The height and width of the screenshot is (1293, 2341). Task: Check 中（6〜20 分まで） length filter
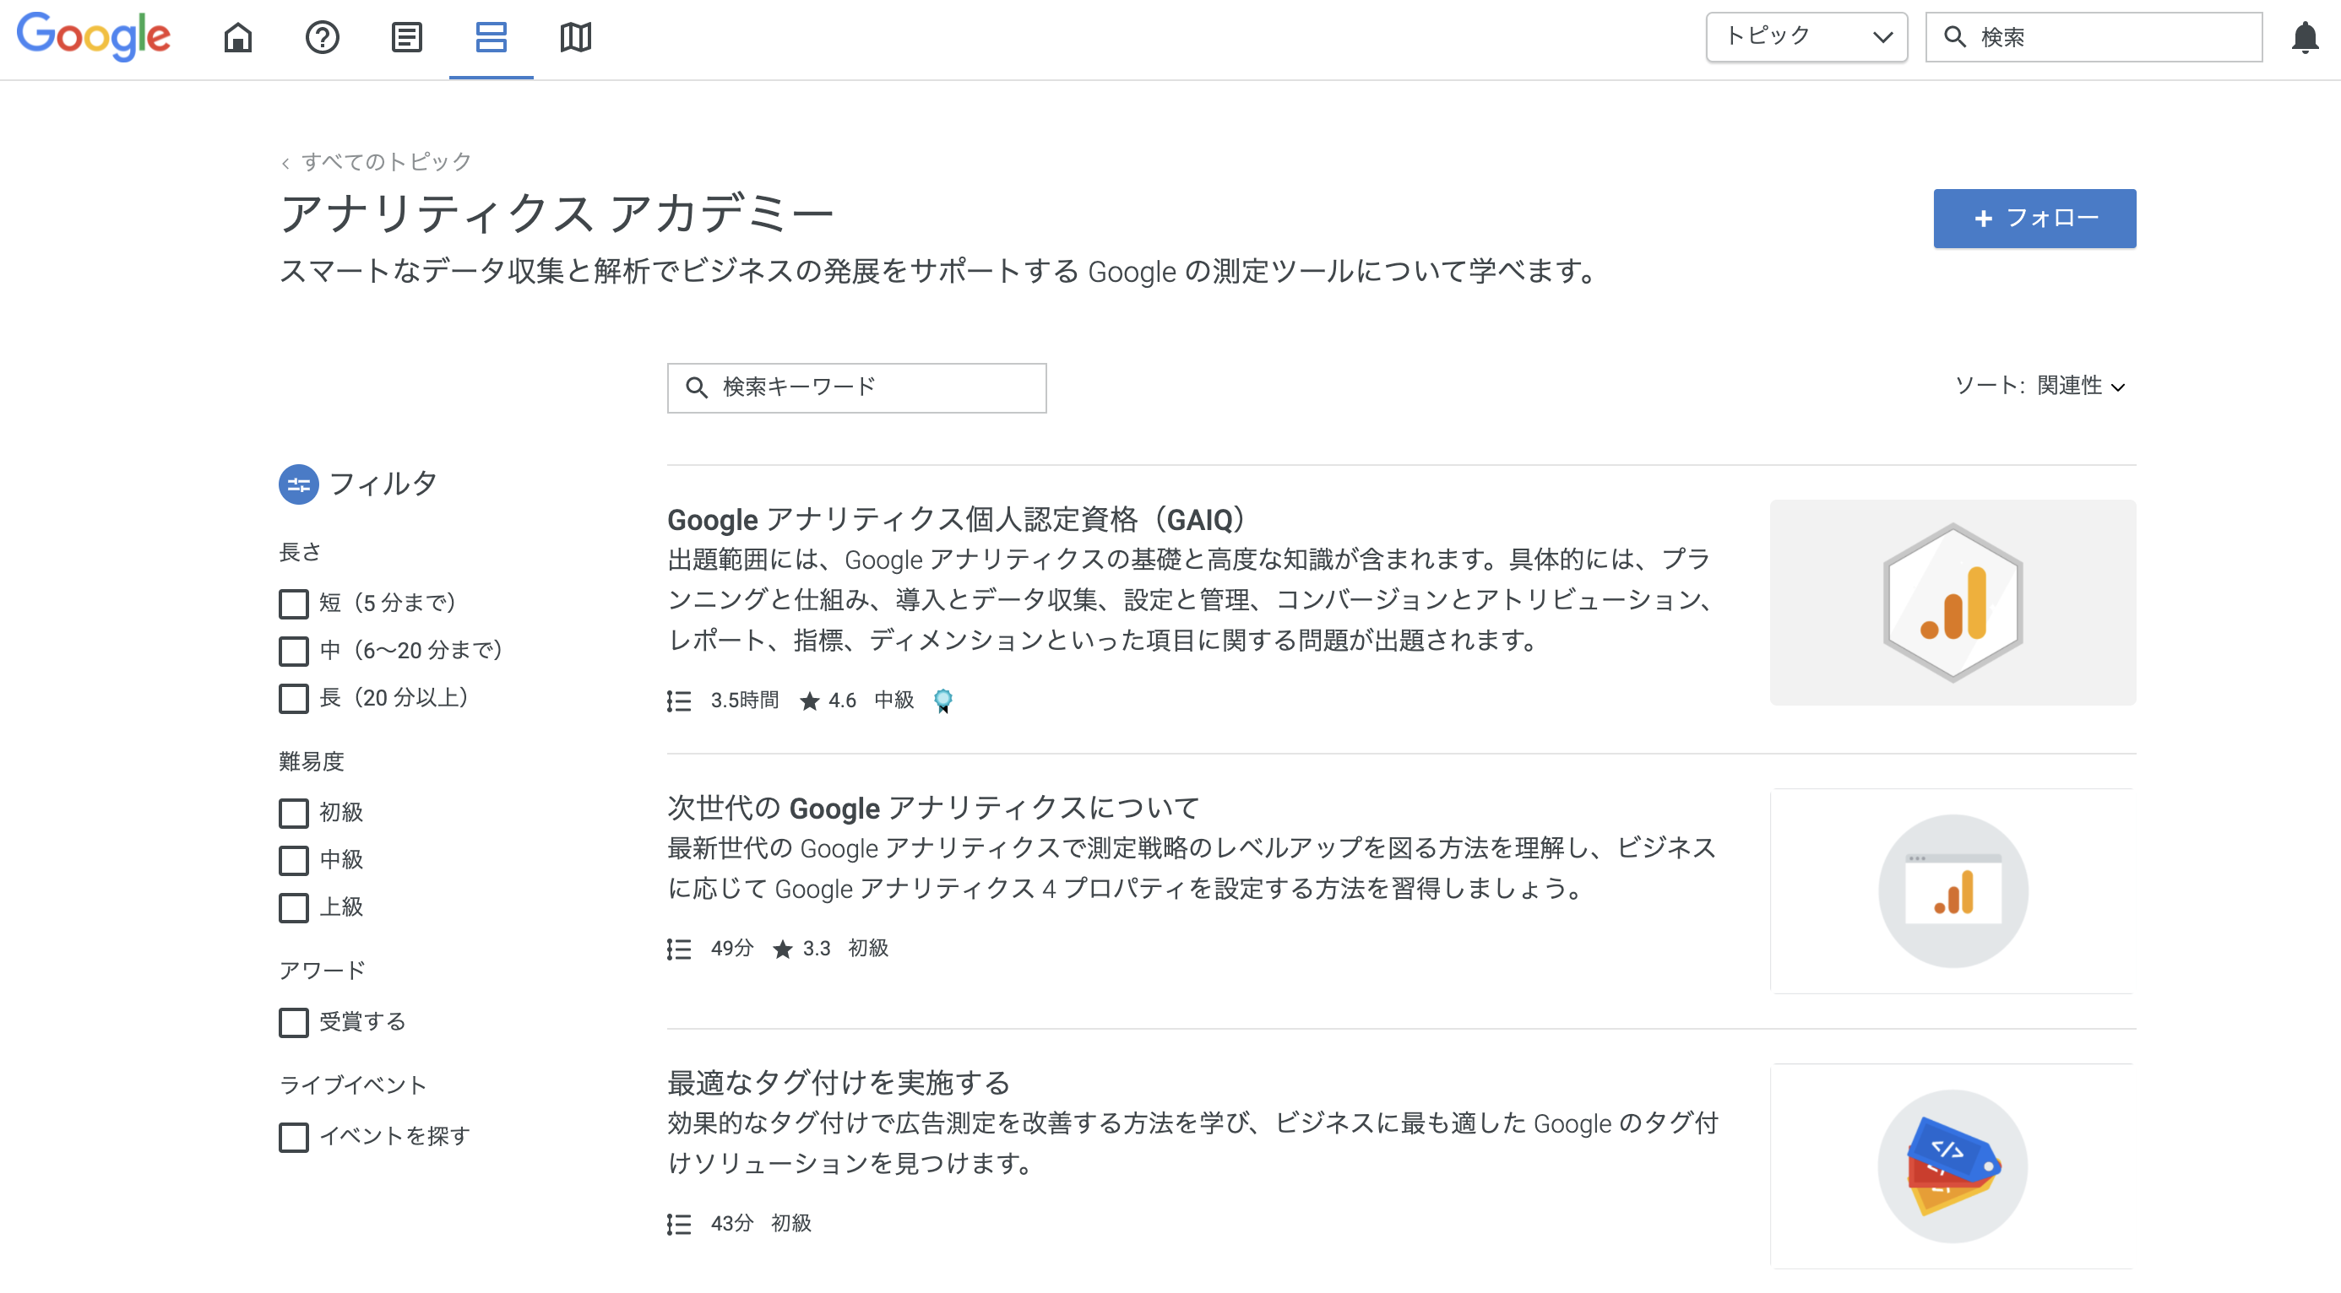tap(294, 650)
